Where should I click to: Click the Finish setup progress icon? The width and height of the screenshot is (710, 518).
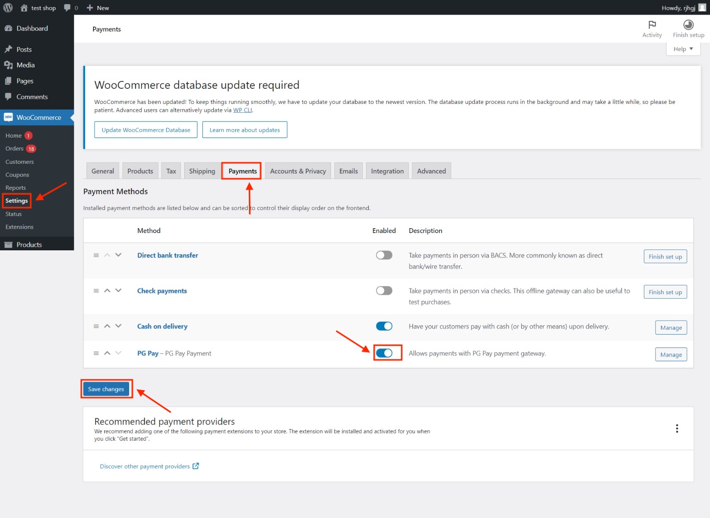pos(688,25)
